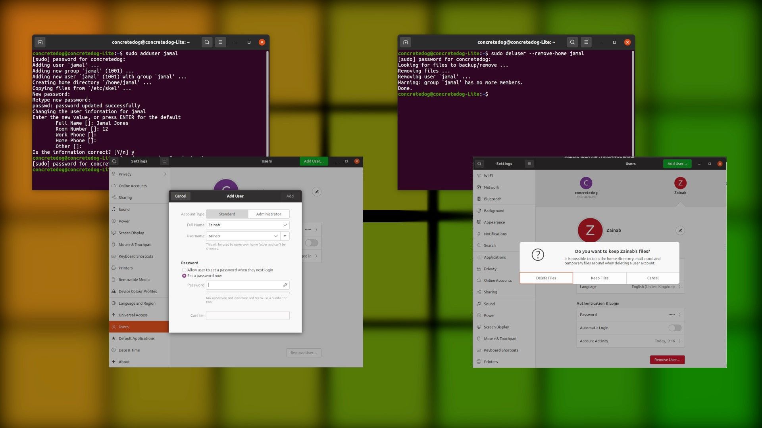Select Administrator account type tab
762x428 pixels.
tap(268, 214)
